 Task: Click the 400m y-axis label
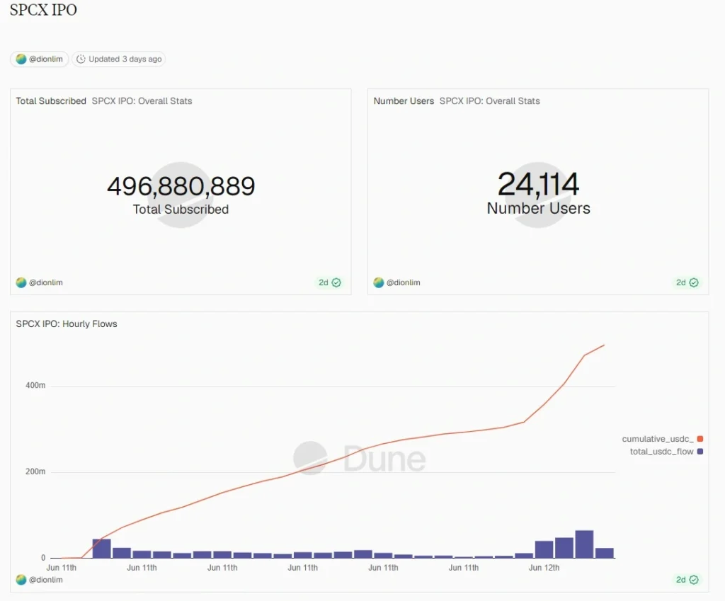click(35, 385)
